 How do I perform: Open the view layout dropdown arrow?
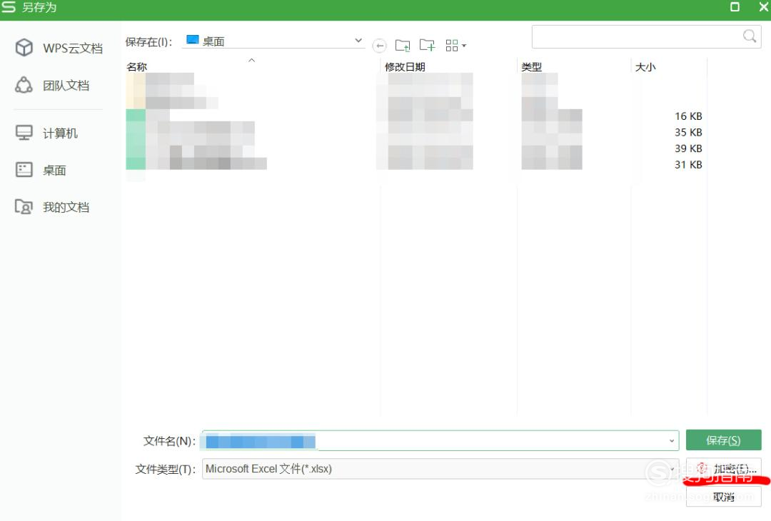463,45
